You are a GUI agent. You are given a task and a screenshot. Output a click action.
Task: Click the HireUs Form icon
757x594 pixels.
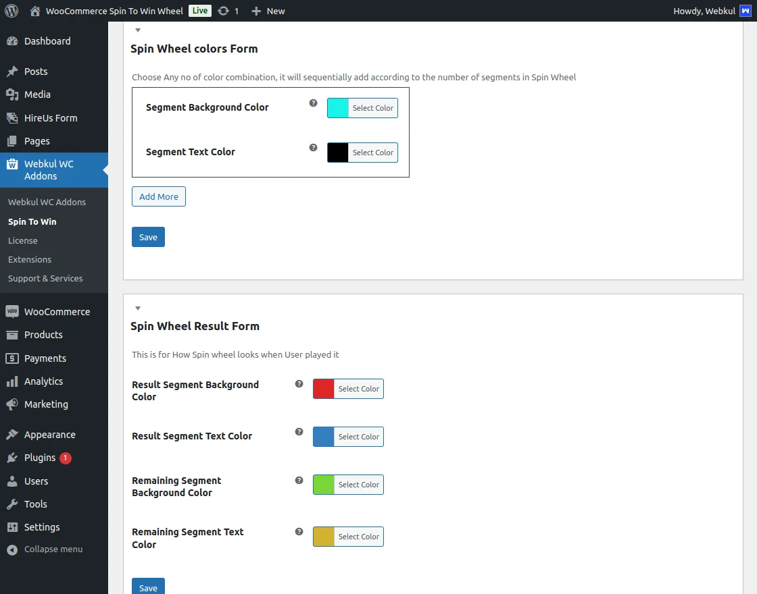point(12,117)
